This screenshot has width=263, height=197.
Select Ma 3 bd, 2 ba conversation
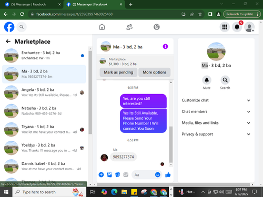44,74
